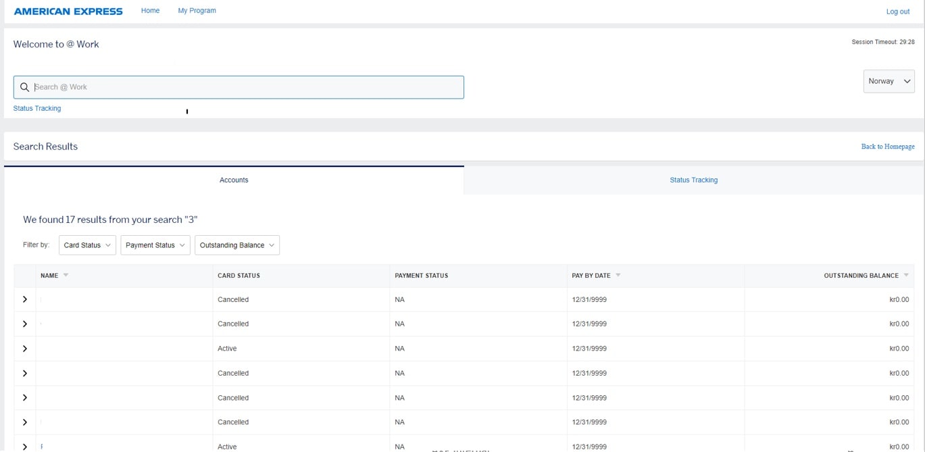Open the Payment Status filter dropdown
This screenshot has height=452, width=925.
pyautogui.click(x=155, y=245)
